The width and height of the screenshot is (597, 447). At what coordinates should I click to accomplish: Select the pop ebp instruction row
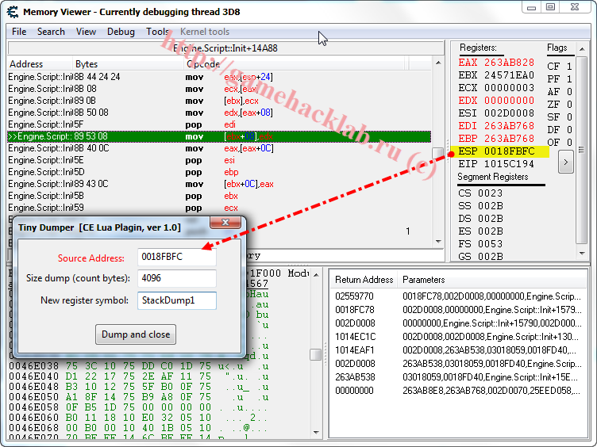click(219, 172)
